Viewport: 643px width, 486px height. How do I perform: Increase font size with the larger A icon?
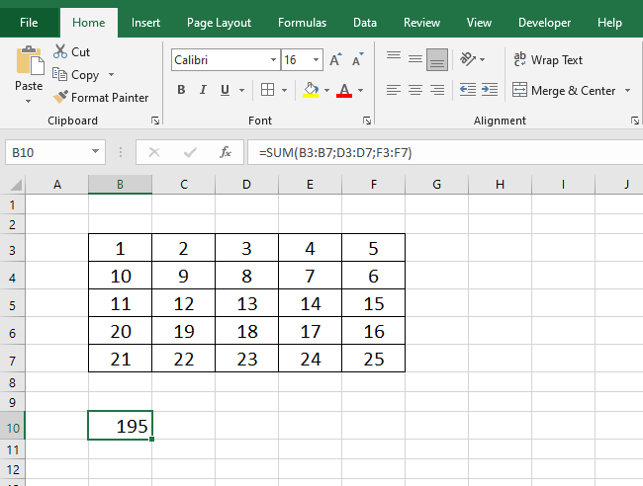[335, 60]
